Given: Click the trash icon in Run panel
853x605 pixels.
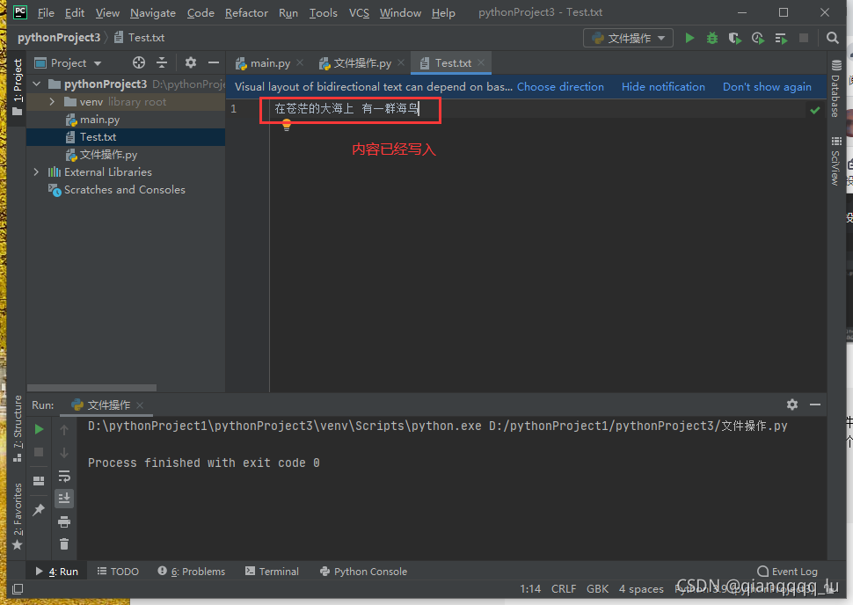Looking at the screenshot, I should 64,544.
